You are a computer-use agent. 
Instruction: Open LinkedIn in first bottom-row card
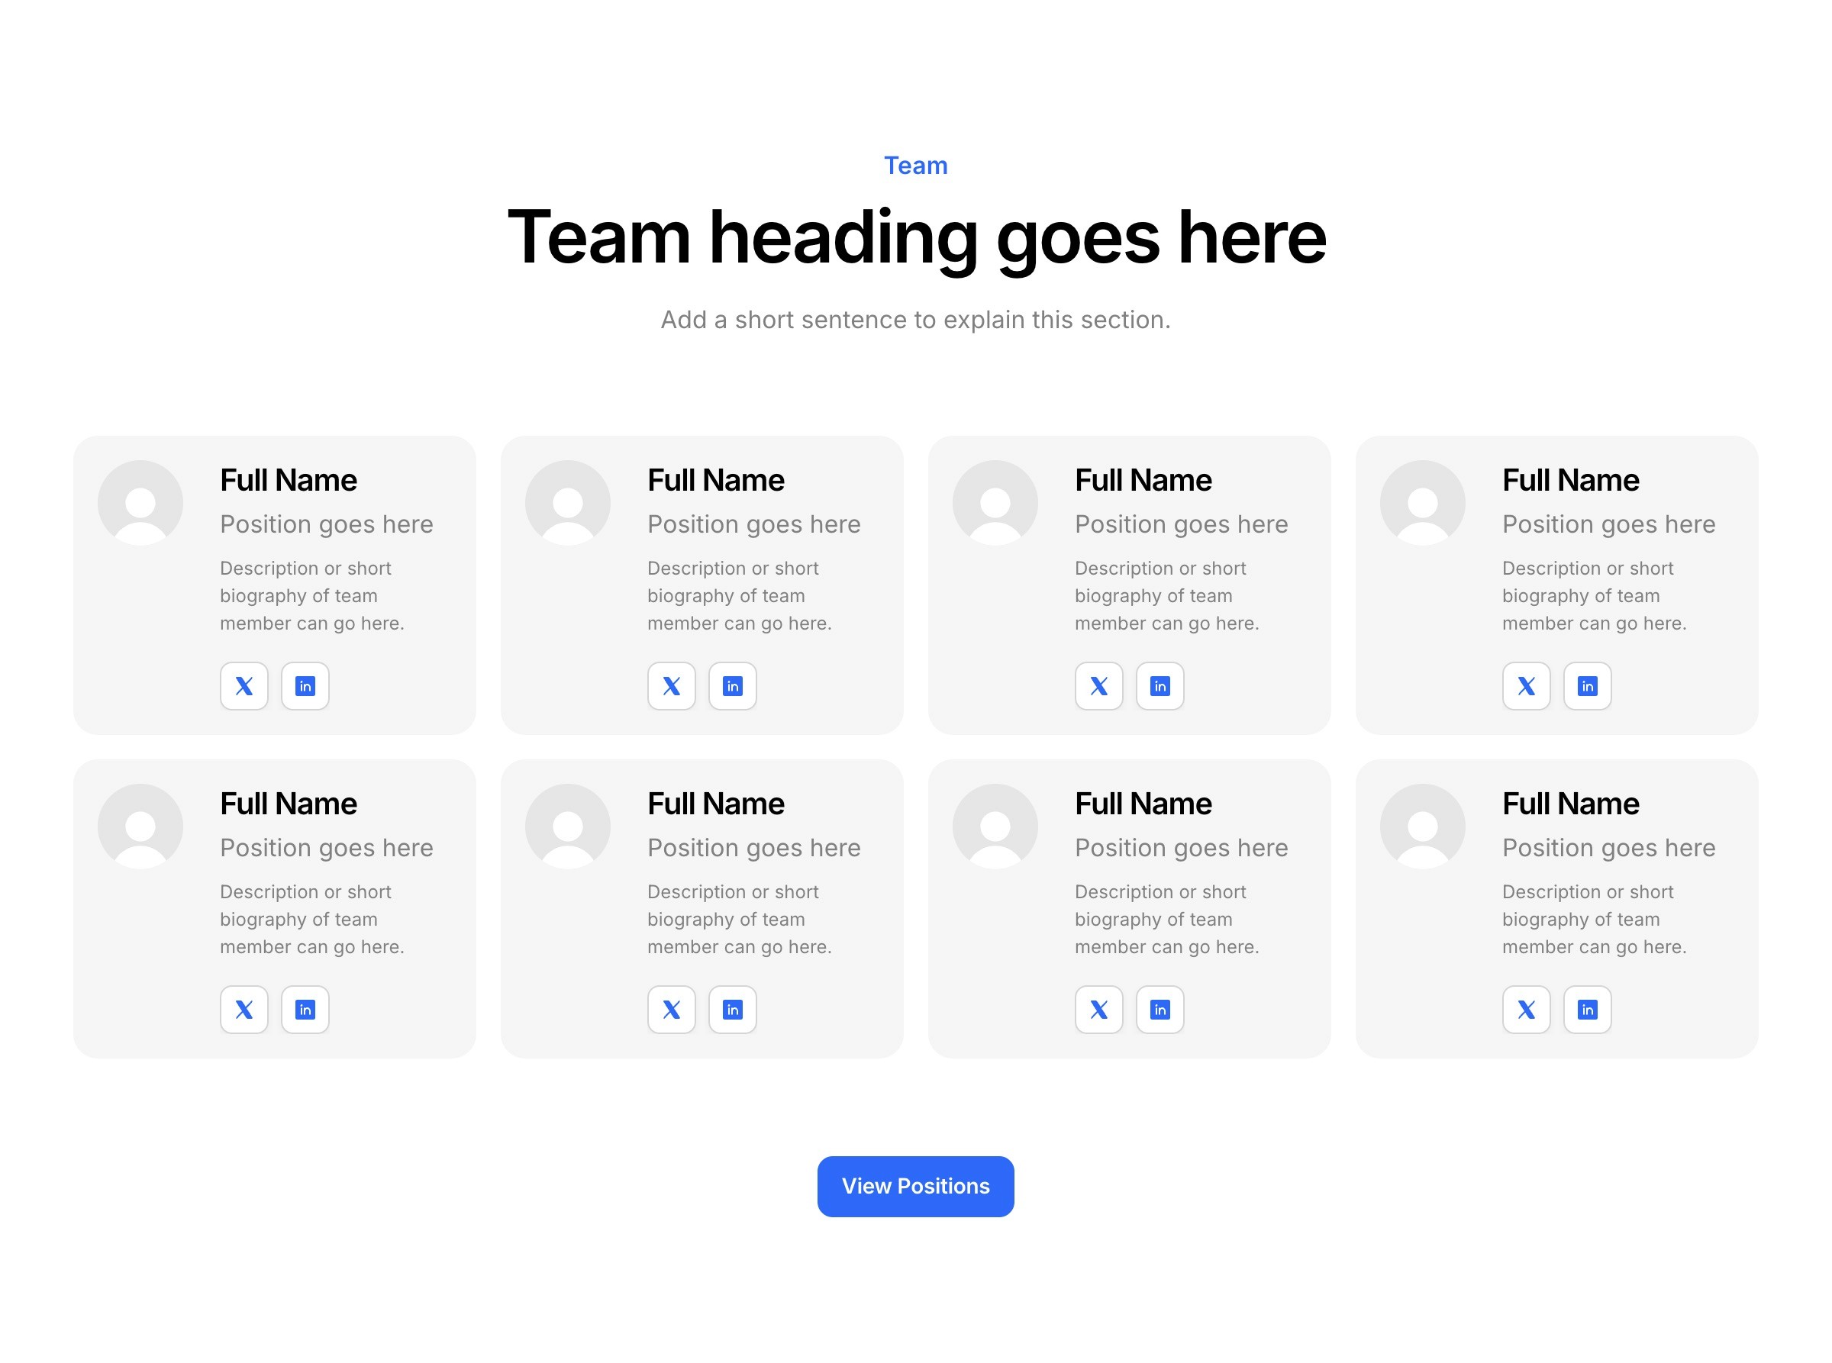click(x=305, y=1009)
